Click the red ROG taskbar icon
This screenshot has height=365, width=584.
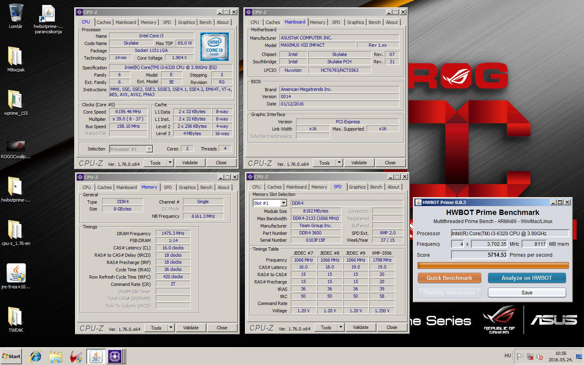point(75,356)
